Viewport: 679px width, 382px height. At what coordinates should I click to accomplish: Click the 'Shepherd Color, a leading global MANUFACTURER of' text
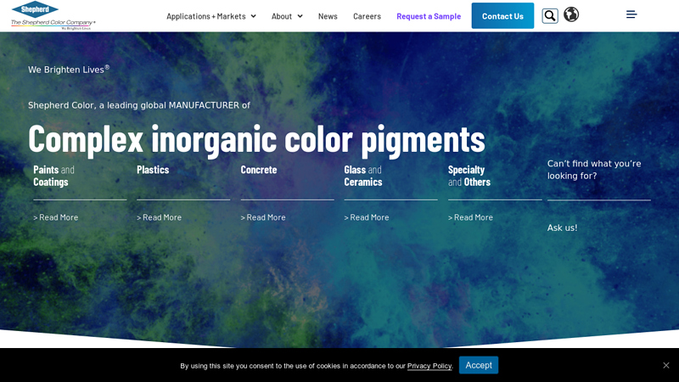tap(139, 105)
